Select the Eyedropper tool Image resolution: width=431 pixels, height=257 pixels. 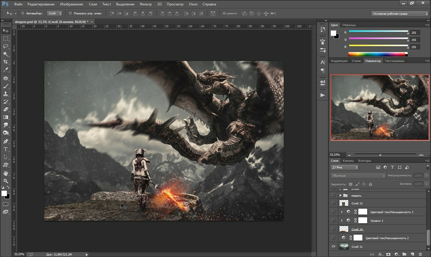pyautogui.click(x=6, y=70)
